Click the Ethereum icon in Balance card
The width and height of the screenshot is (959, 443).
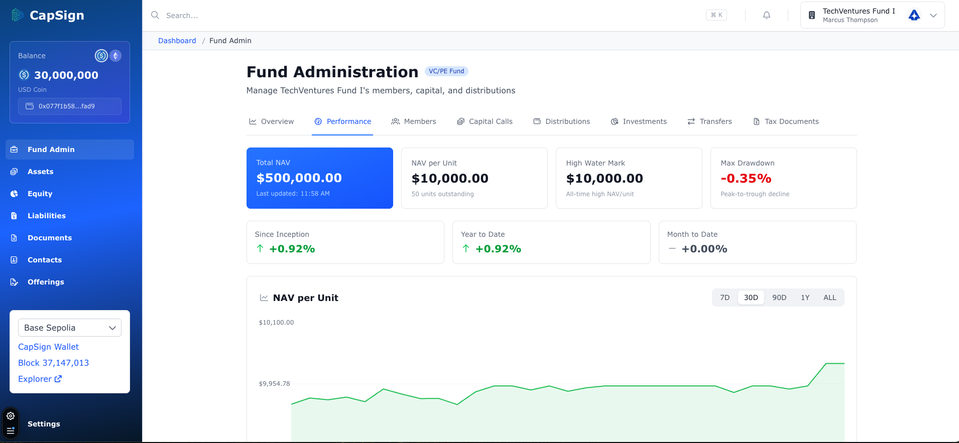(x=115, y=56)
